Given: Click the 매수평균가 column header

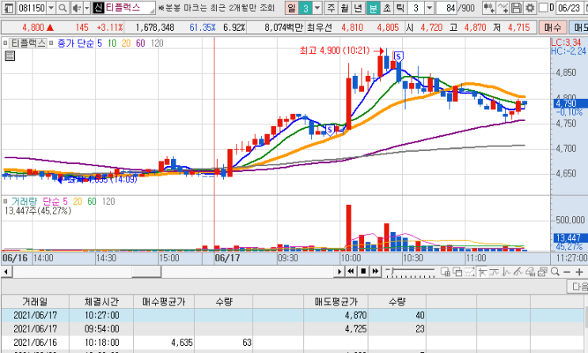Looking at the screenshot, I should (164, 302).
